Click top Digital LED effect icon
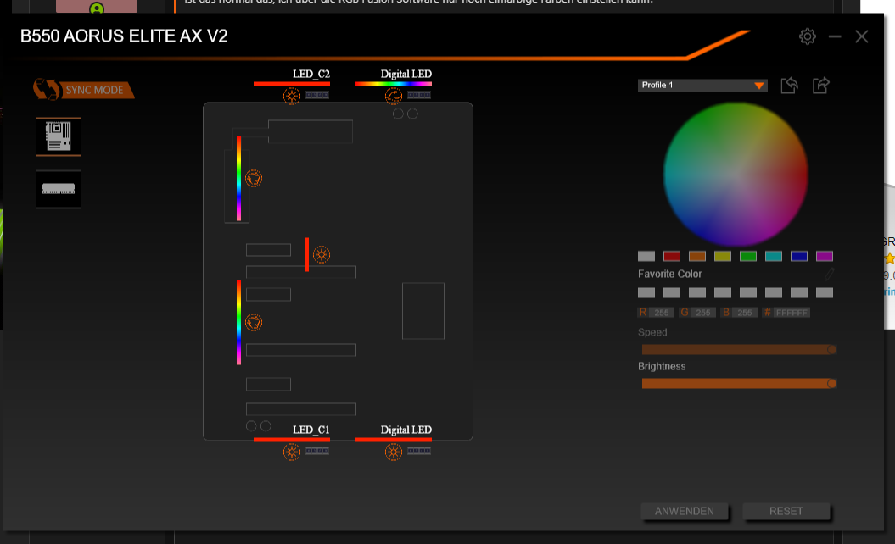This screenshot has width=895, height=544. tap(394, 96)
